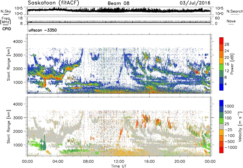Click the "N.Sky" legend label
243x168 pixels.
point(6,11)
